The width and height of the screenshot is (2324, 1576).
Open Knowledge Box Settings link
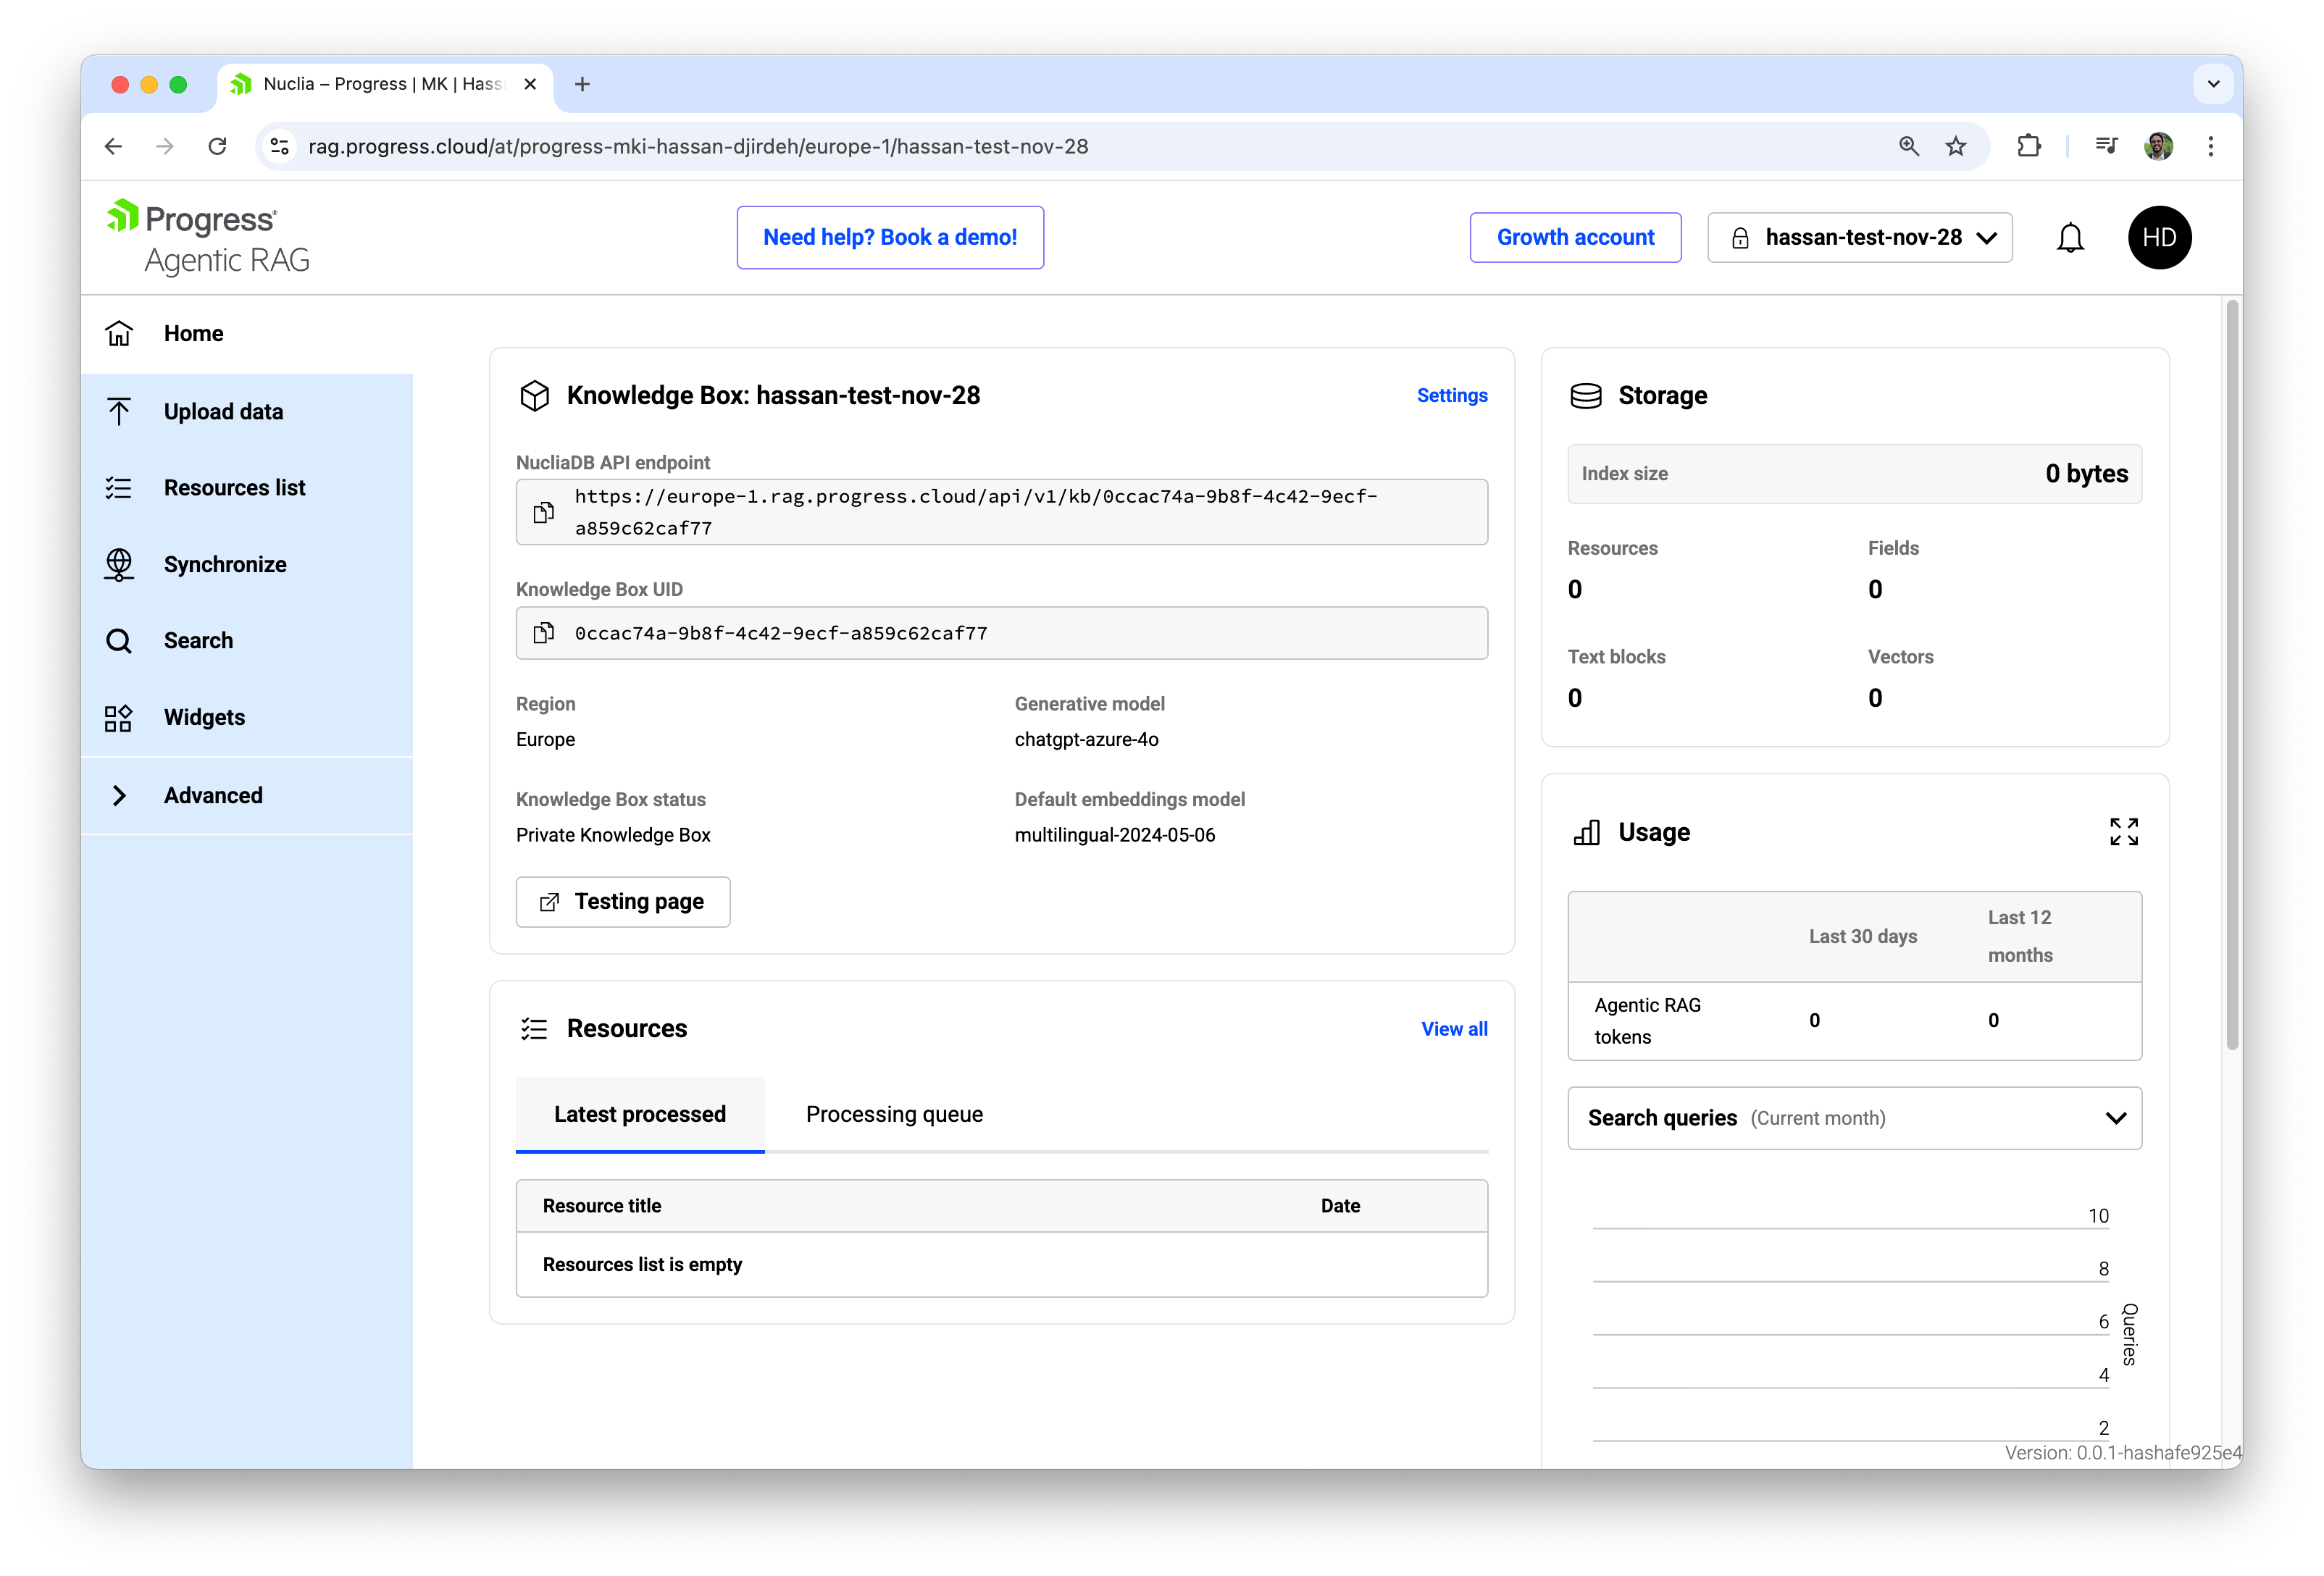tap(1451, 395)
